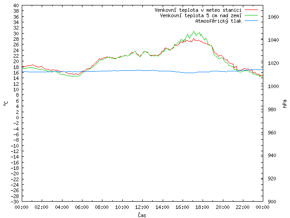Click the blue pressure line at 12:00
The image size is (290, 218).
[x=142, y=70]
